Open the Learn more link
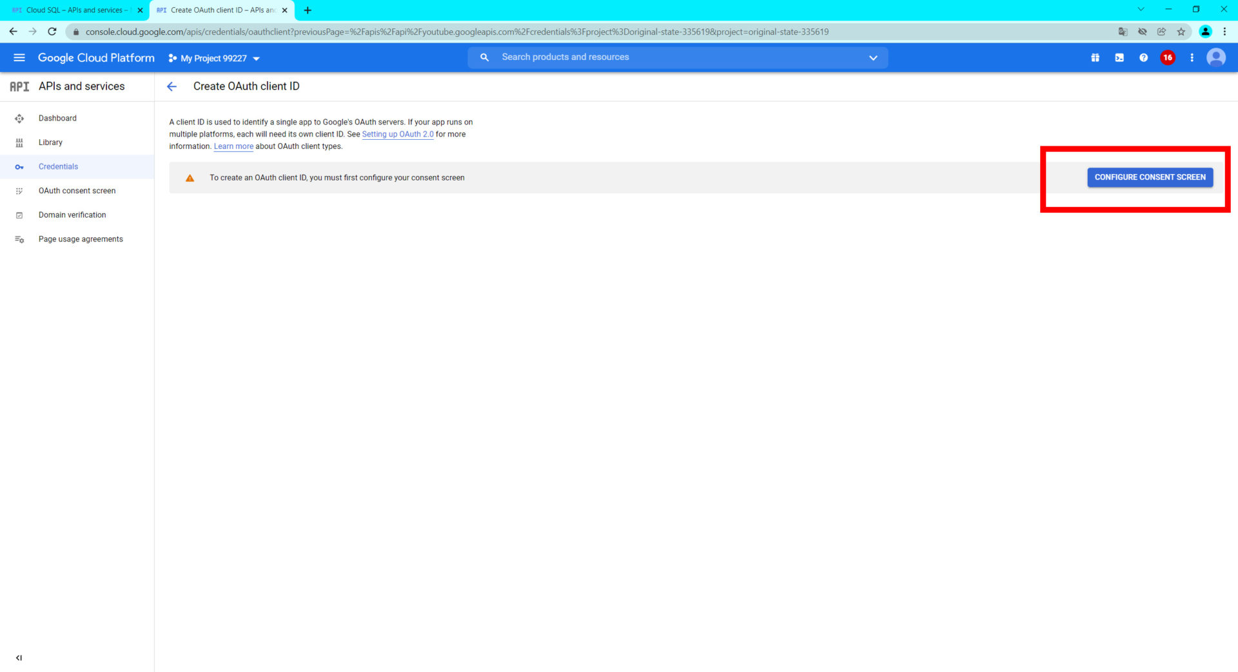 233,146
